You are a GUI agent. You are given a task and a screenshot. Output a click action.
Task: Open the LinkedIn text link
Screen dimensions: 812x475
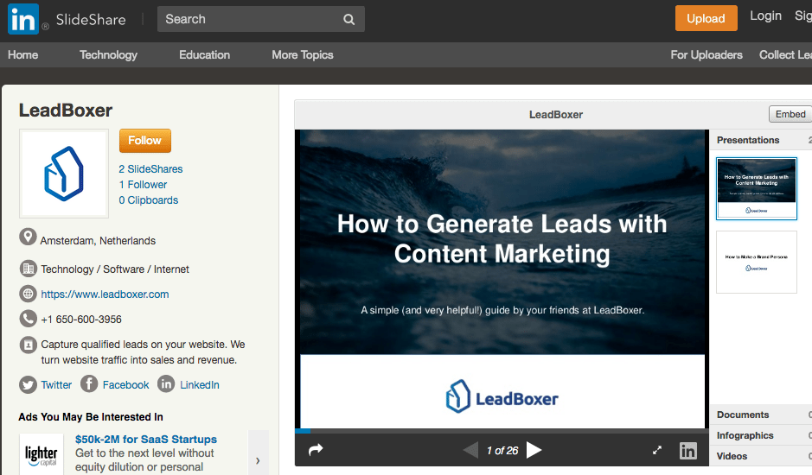tap(200, 385)
